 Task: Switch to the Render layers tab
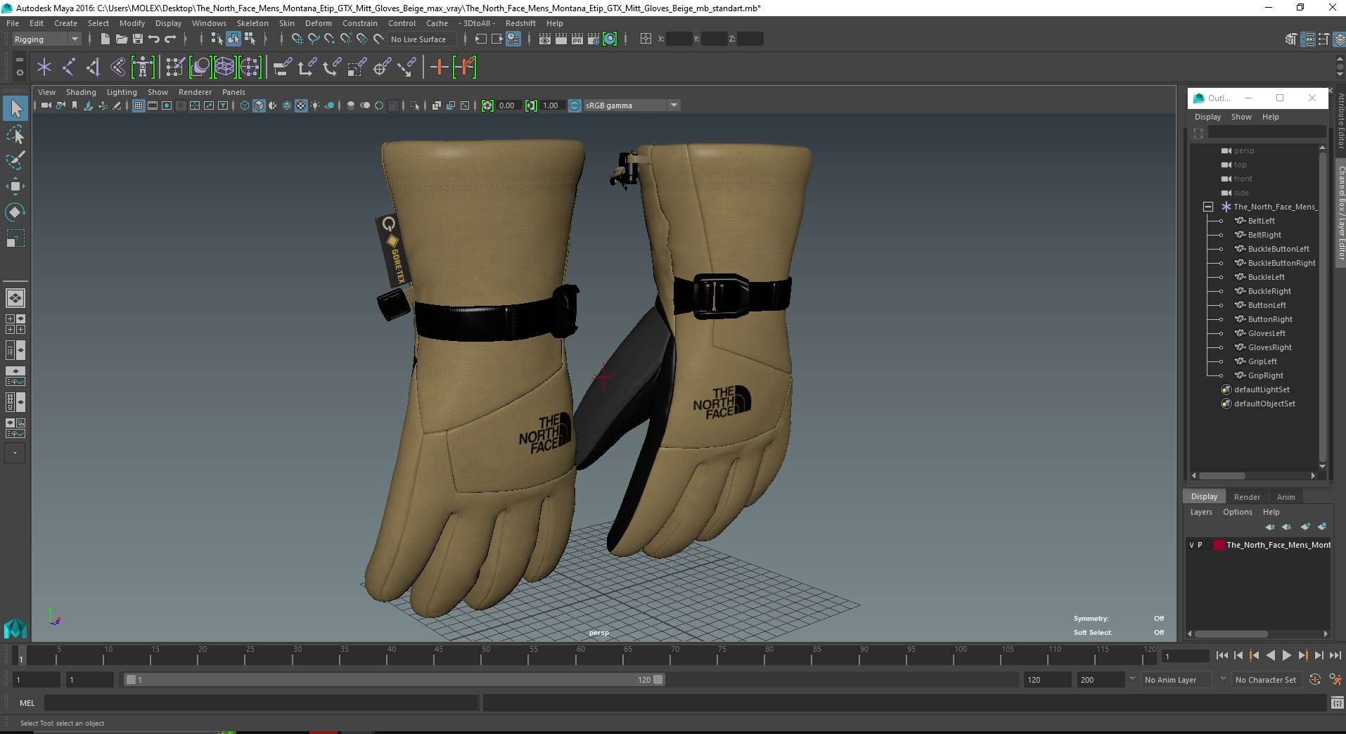[x=1247, y=497]
